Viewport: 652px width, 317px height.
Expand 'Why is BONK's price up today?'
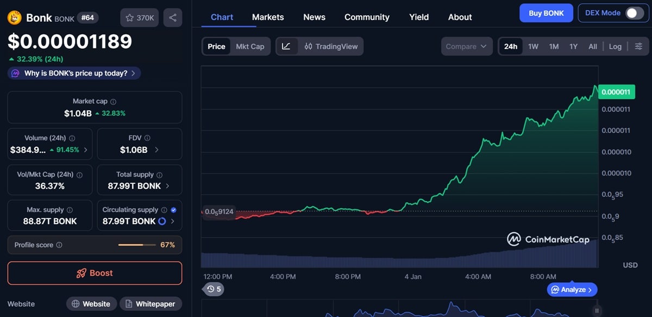73,72
